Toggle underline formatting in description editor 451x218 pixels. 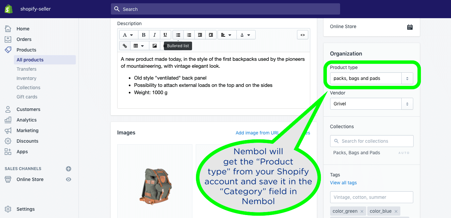[x=165, y=35]
